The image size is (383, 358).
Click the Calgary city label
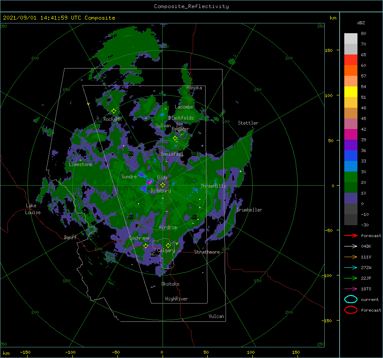pos(166,250)
